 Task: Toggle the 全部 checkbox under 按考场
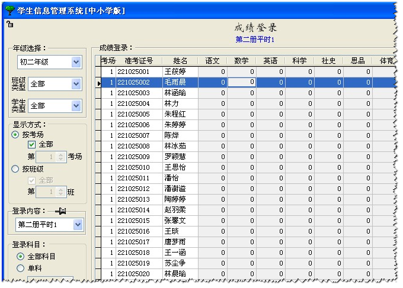[x=31, y=144]
